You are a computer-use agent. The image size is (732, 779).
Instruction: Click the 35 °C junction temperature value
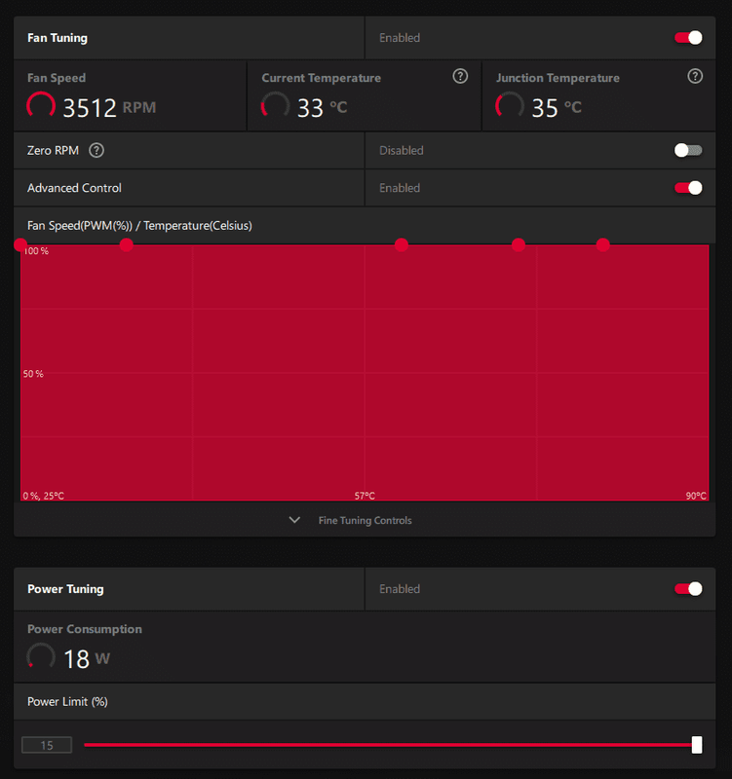(x=557, y=108)
